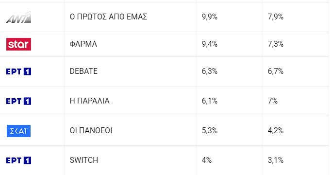Click the Star channel logo
The width and height of the screenshot is (333, 175).
tap(18, 44)
